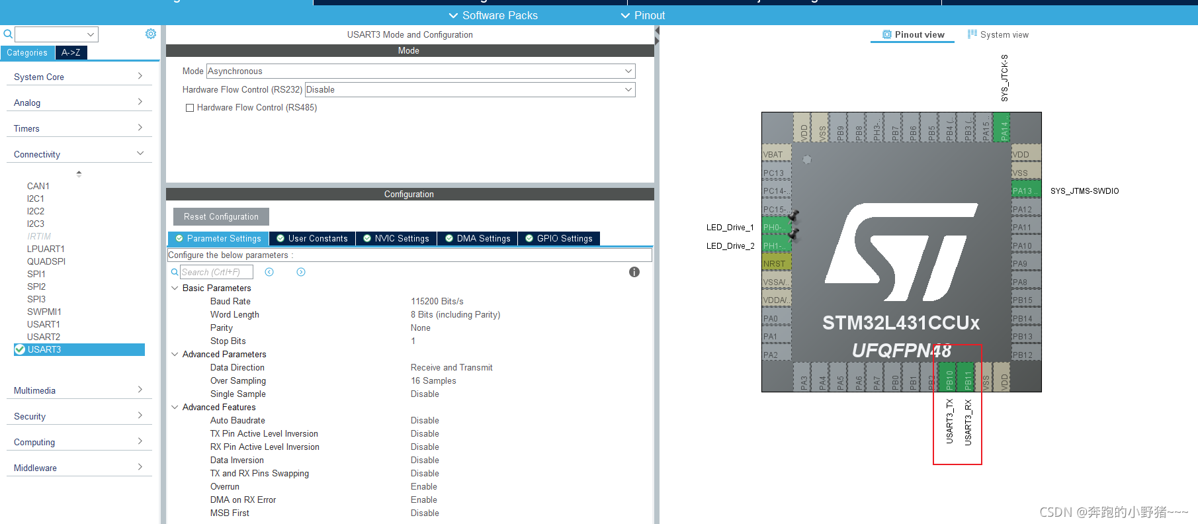Screen dimensions: 1198x524
Task: Open the GPIO Settings tab
Action: pos(559,238)
